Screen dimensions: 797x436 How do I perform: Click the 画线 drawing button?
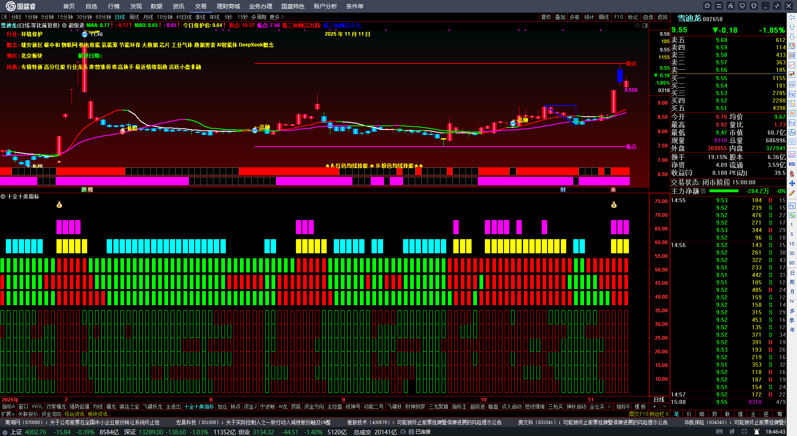click(604, 17)
